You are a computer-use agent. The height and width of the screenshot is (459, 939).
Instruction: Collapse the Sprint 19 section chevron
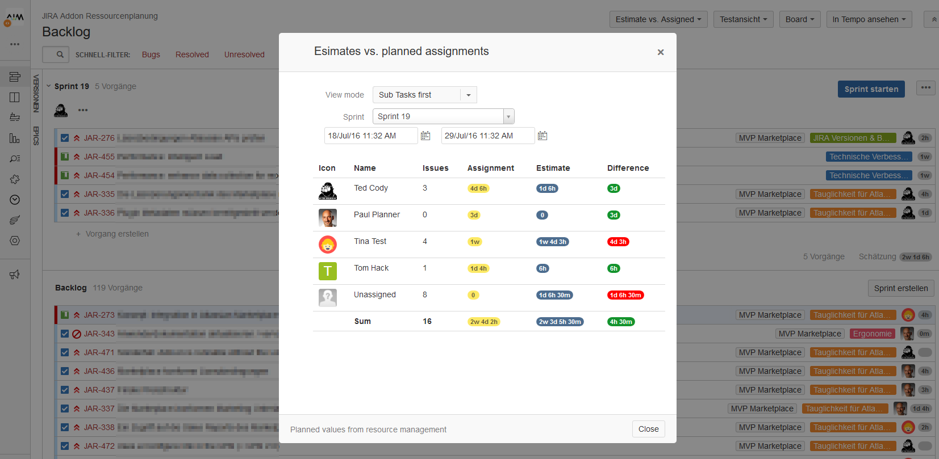(49, 86)
